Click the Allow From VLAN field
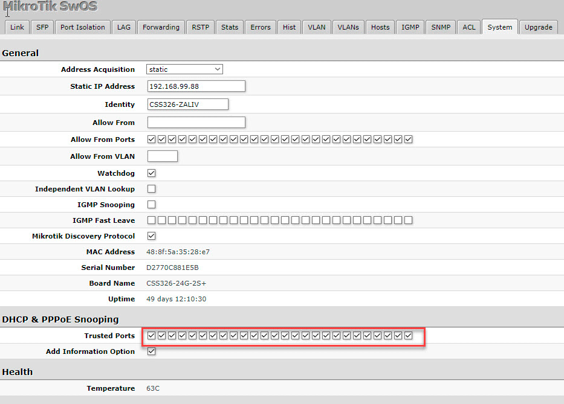This screenshot has width=564, height=404. [162, 156]
